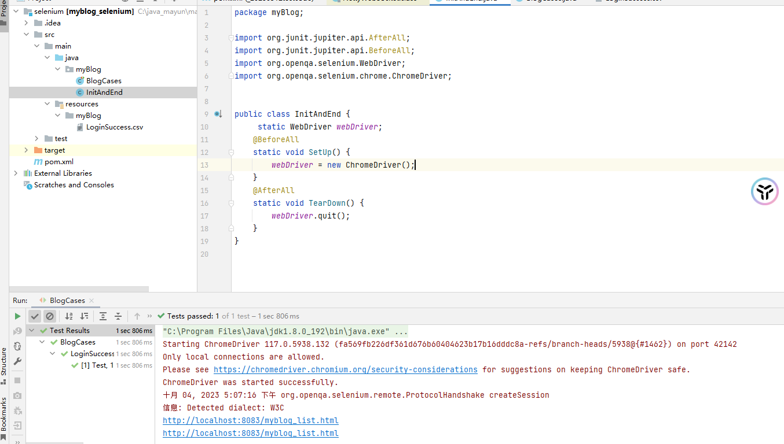Show more run toolbar actions chevron
Viewport: 784px width, 444px height.
[150, 316]
